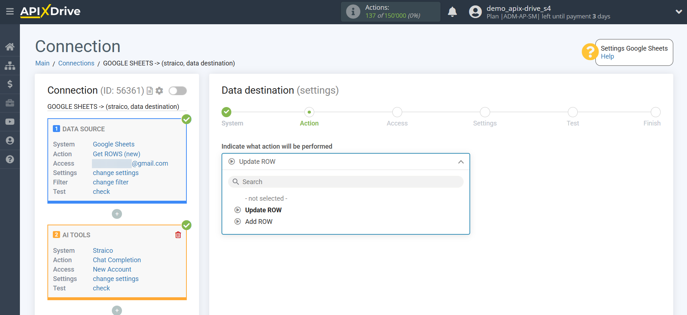Open the hamburger menu in header
Screen dimensions: 687x315
pyautogui.click(x=10, y=12)
